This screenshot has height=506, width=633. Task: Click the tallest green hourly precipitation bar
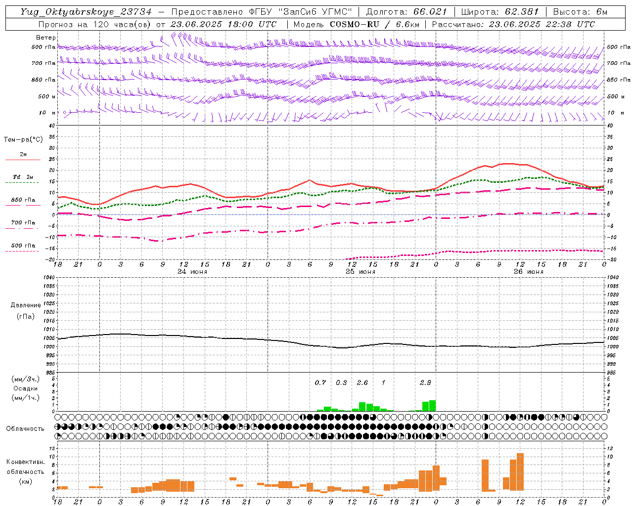[432, 406]
